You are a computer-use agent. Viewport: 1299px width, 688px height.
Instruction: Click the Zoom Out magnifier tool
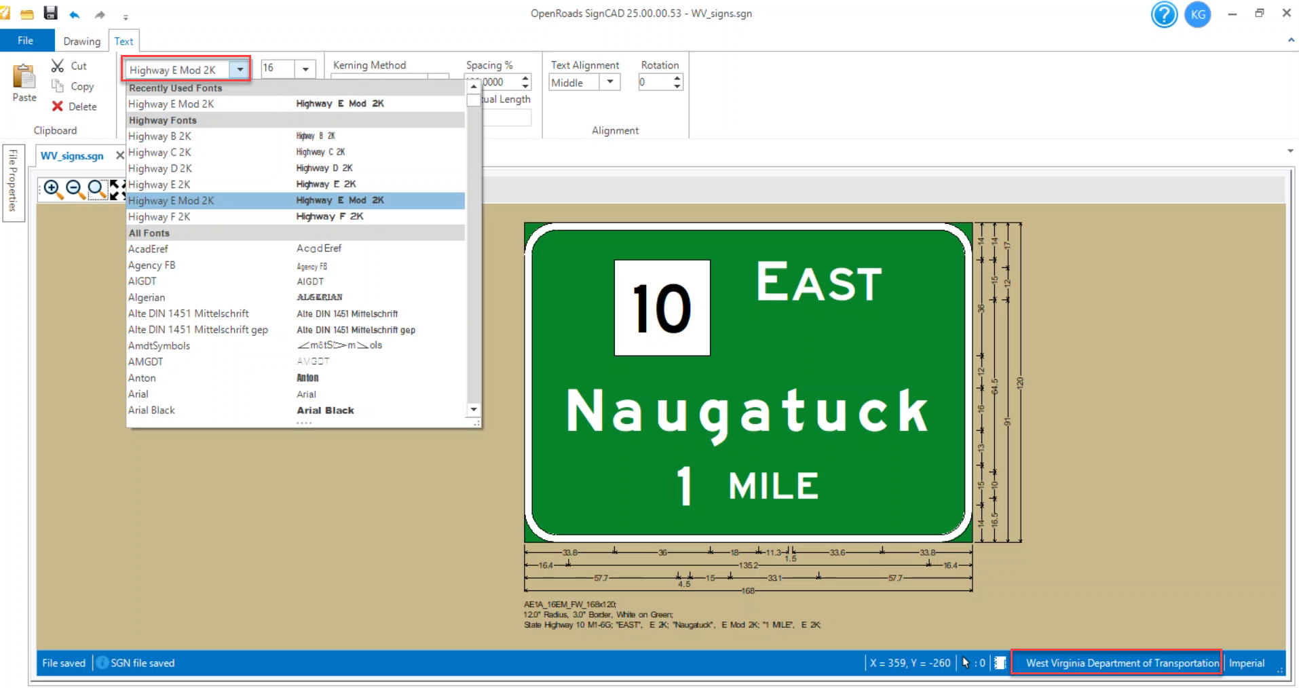point(75,189)
